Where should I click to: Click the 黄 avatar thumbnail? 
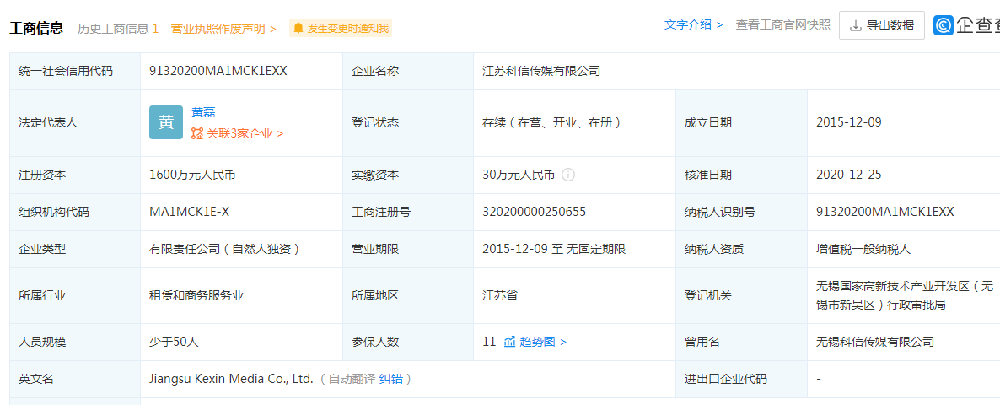[x=166, y=122]
